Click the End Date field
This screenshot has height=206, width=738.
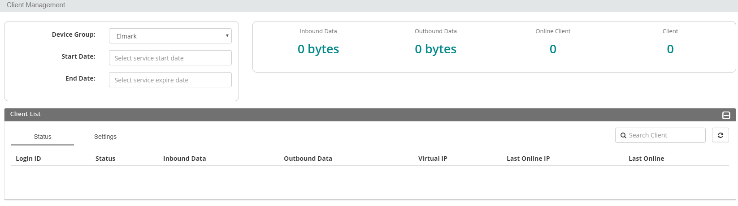[170, 80]
